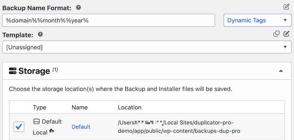Viewport: 294px width, 140px height.
Task: Click the local drive icon beside Default
Action: 37,122
